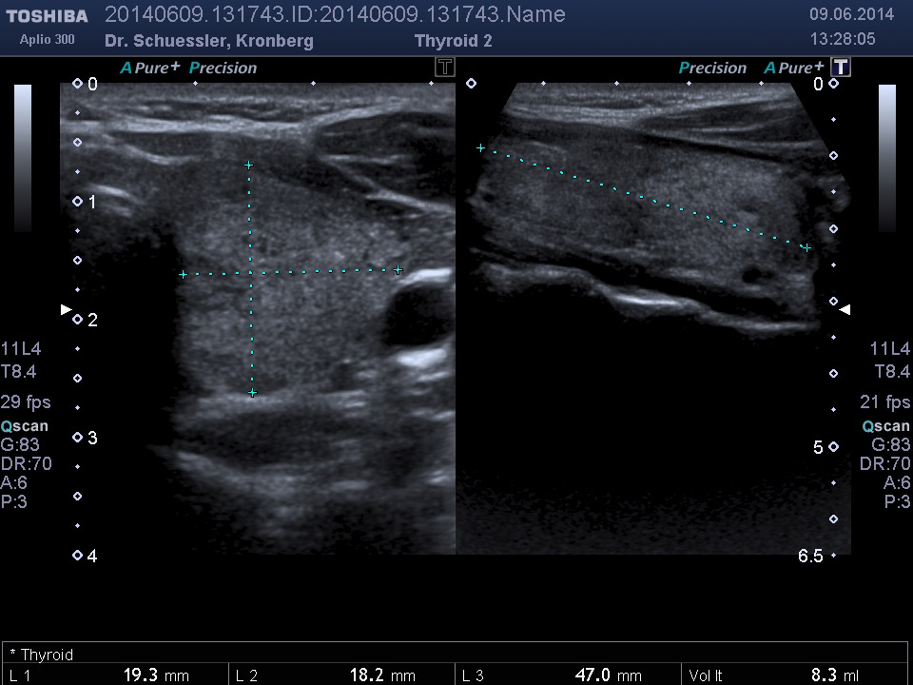The image size is (913, 685).
Task: Click the upper-left caliper cross in right image
Action: coord(481,148)
